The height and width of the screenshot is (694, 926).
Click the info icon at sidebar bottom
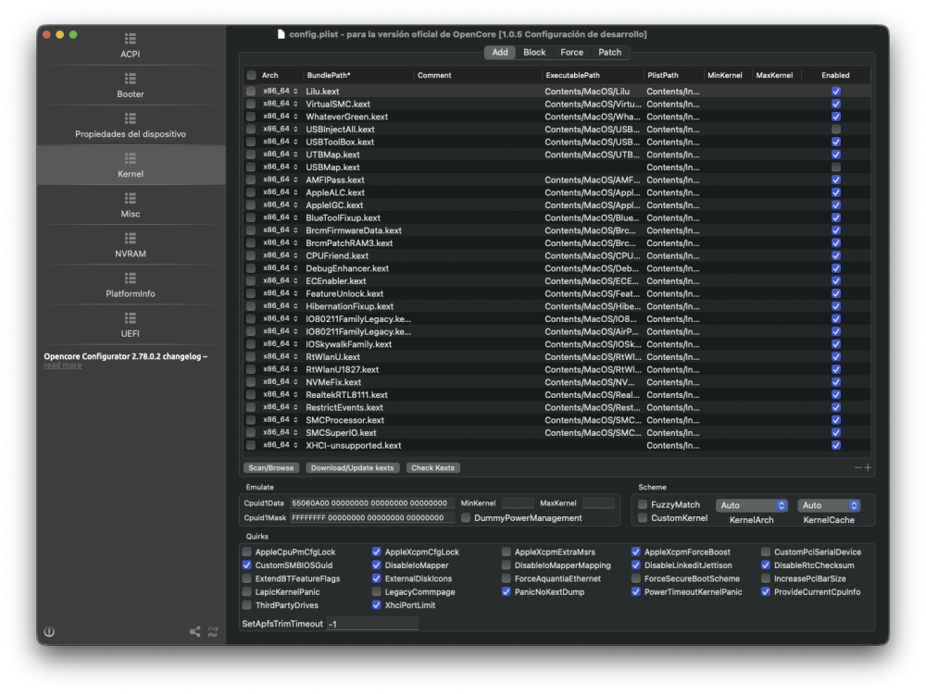[x=50, y=631]
